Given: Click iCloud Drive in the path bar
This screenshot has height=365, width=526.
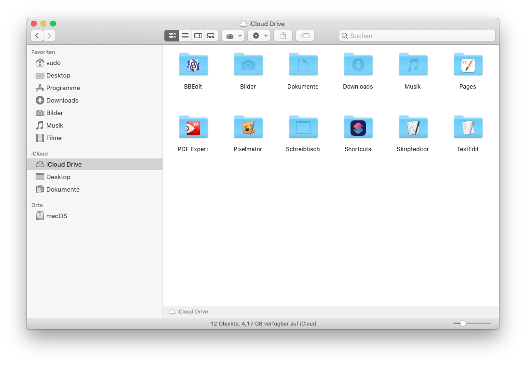Looking at the screenshot, I should (x=189, y=312).
